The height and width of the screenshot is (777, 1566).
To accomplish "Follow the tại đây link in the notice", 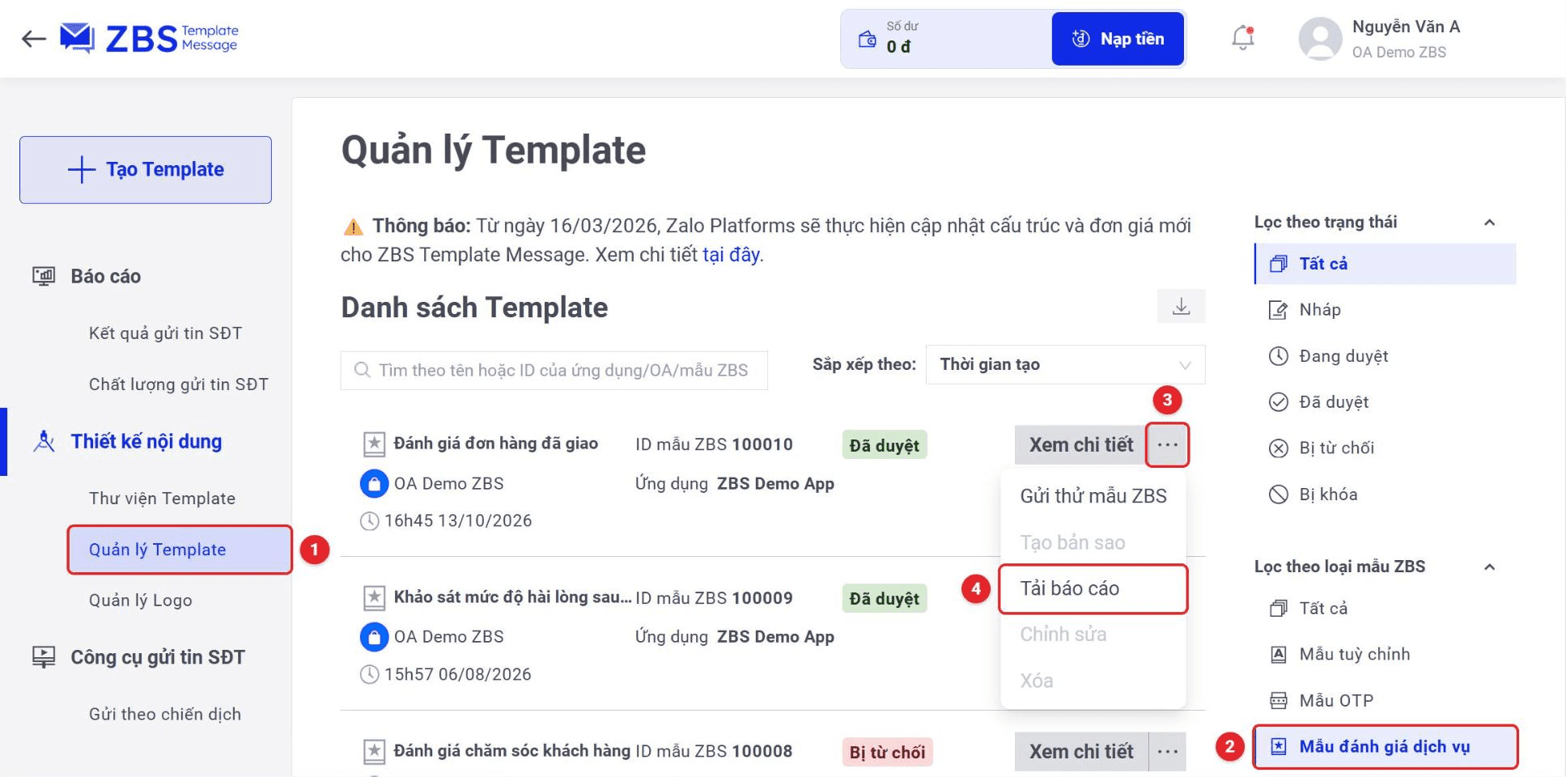I will tap(731, 255).
